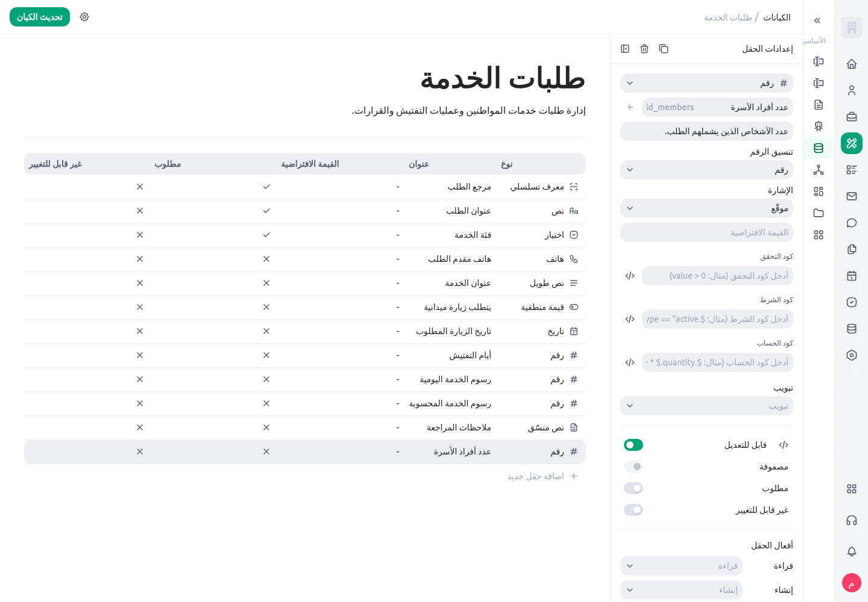Open the field type dropdown رقم
This screenshot has width=868, height=602.
pyautogui.click(x=706, y=83)
